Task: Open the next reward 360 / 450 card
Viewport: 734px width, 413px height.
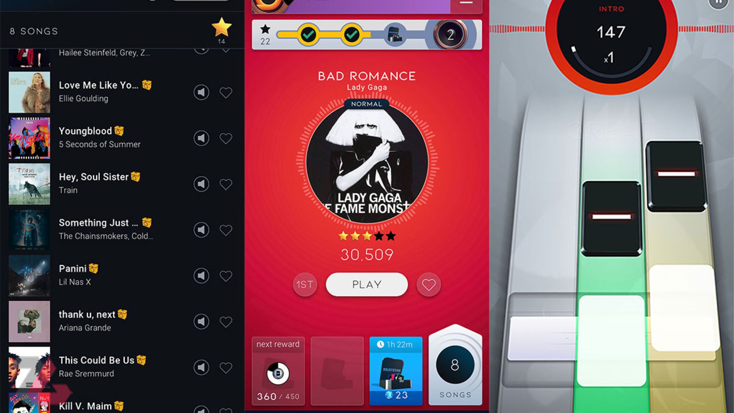Action: (x=278, y=371)
